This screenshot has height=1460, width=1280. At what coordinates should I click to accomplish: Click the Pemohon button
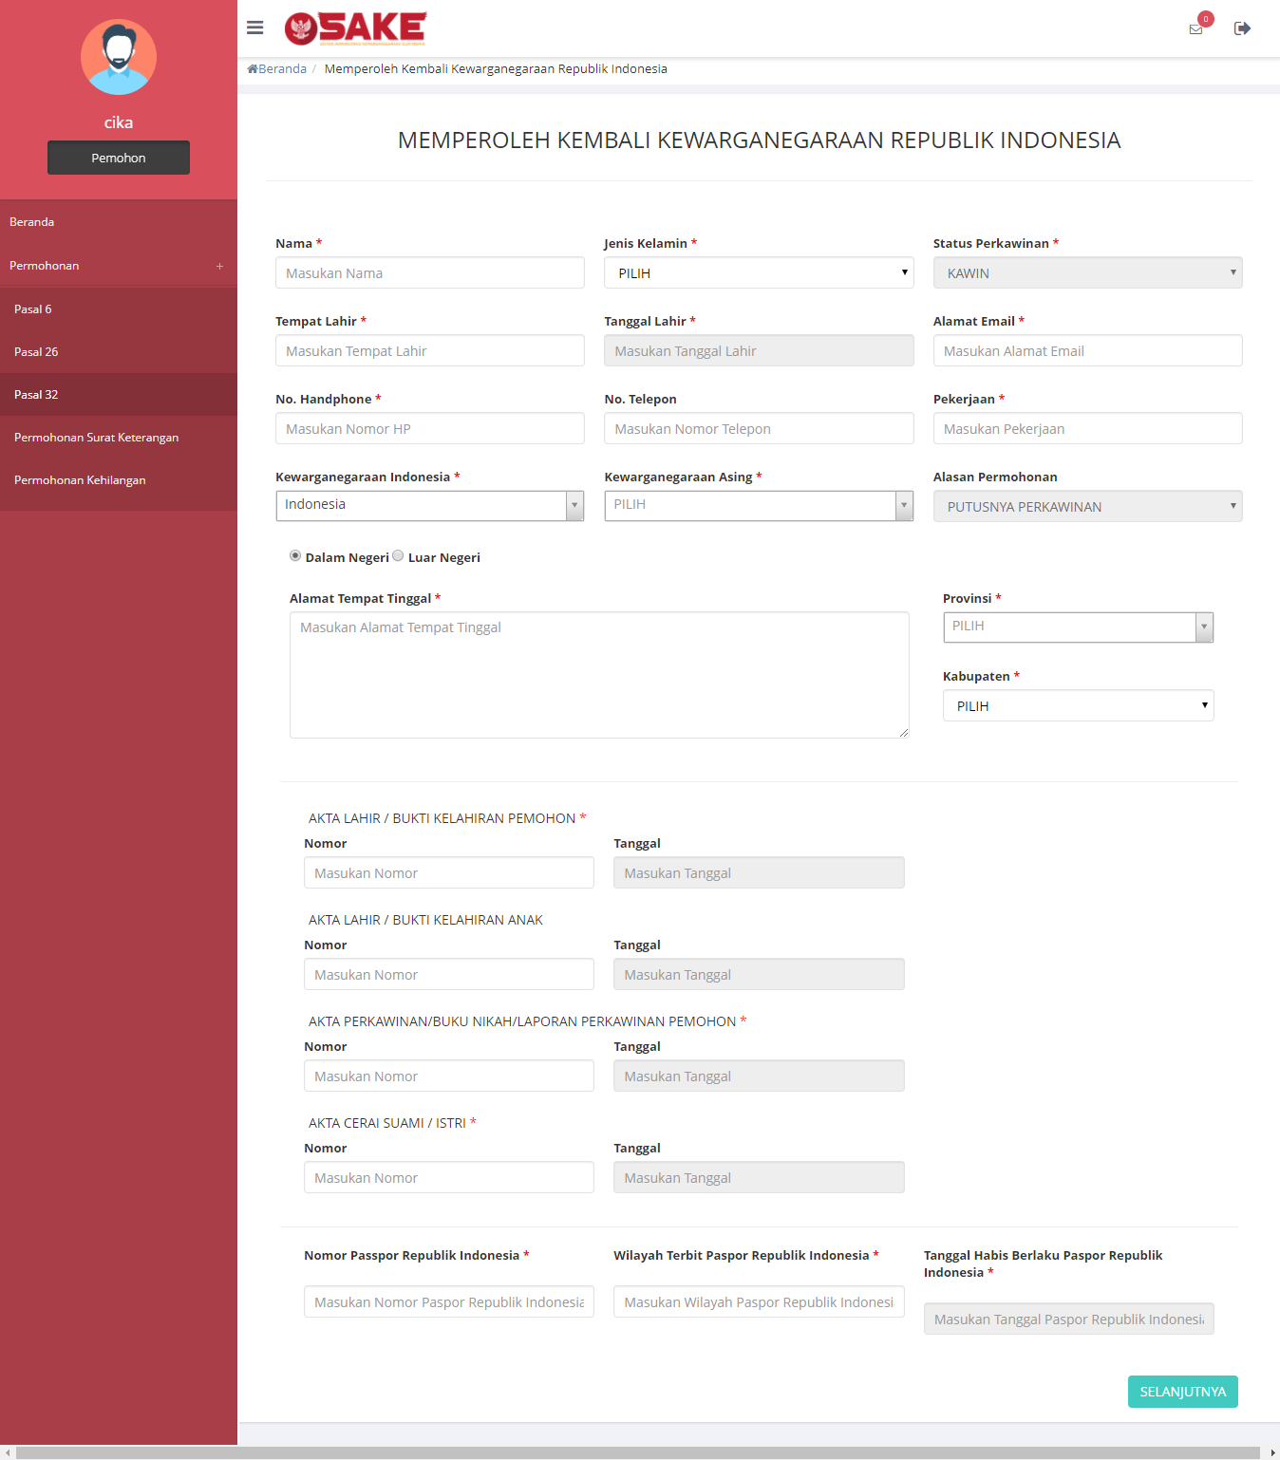pyautogui.click(x=119, y=158)
